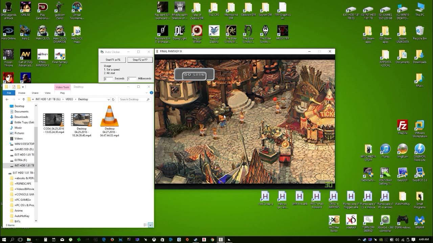433x243 pixels.
Task: Open the 'cod 2x tap q' AutoHotkey script
Action: coord(265,198)
